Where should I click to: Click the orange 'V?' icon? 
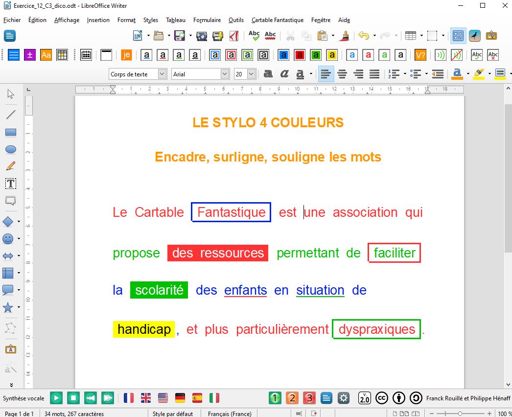(x=420, y=55)
